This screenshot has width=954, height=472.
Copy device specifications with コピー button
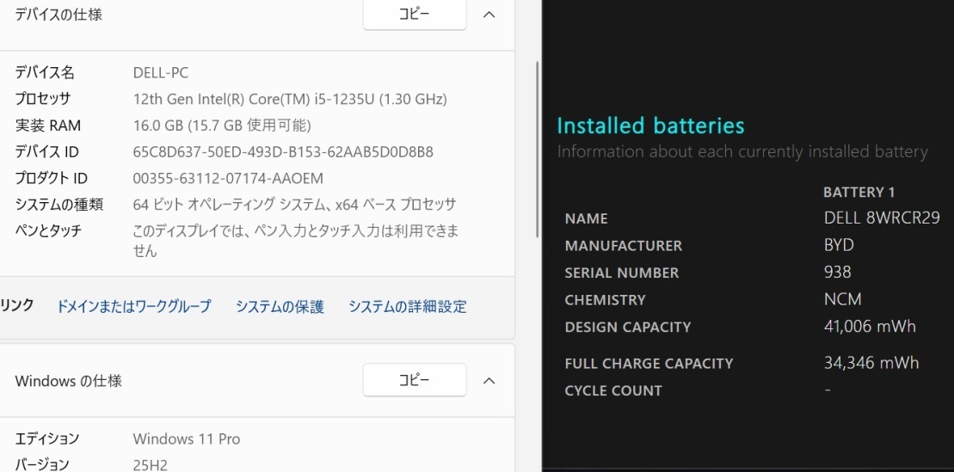(415, 15)
